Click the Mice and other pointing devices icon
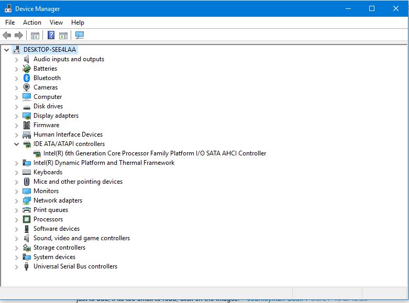The width and height of the screenshot is (409, 303). tap(27, 182)
